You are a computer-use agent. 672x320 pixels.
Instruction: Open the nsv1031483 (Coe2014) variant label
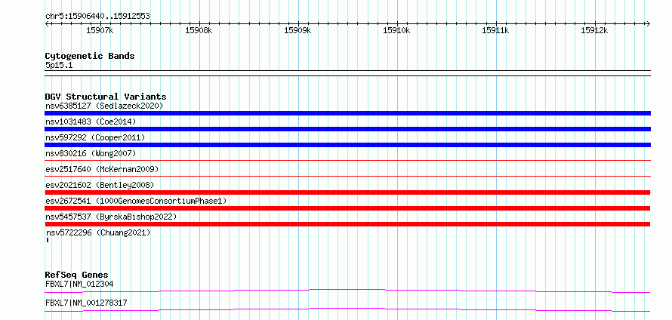(x=91, y=122)
